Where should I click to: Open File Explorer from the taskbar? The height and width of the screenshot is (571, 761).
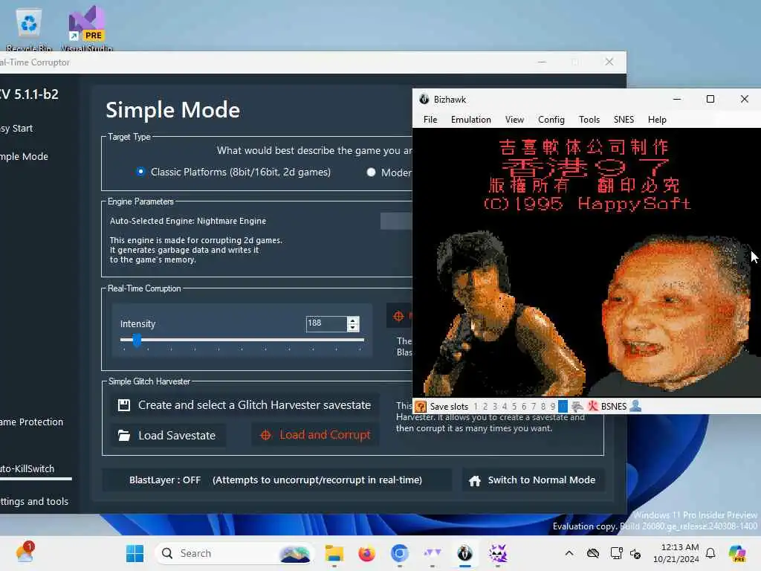tap(334, 553)
